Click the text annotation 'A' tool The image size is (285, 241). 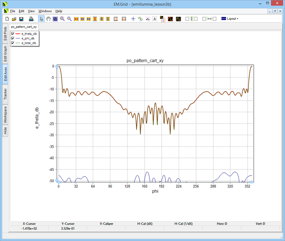(x=155, y=19)
